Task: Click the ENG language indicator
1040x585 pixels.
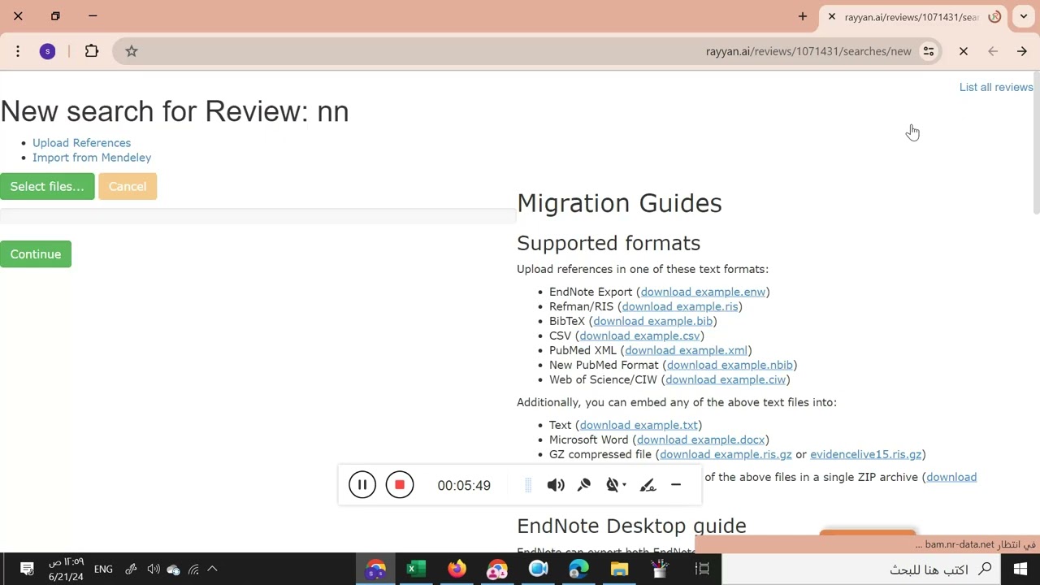Action: pyautogui.click(x=103, y=569)
